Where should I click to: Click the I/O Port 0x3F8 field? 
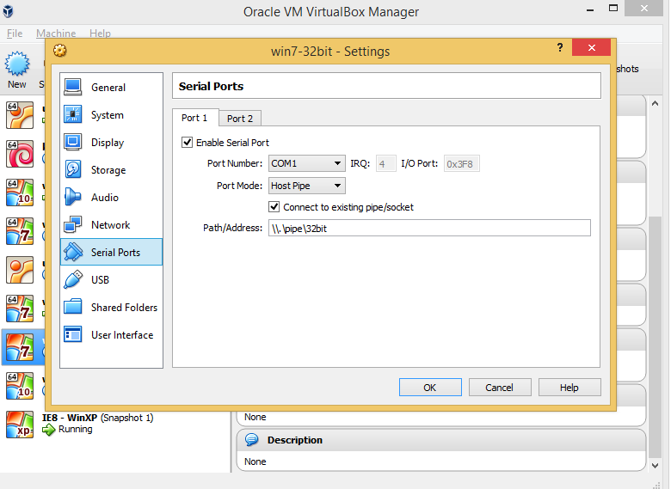point(461,163)
